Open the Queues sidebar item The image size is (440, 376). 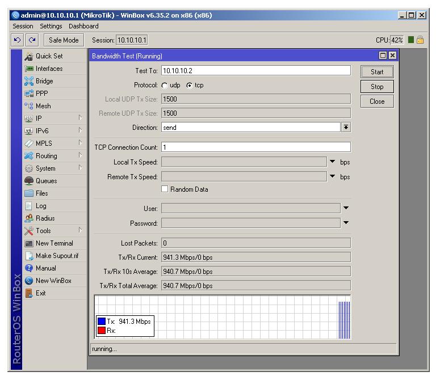click(x=46, y=181)
